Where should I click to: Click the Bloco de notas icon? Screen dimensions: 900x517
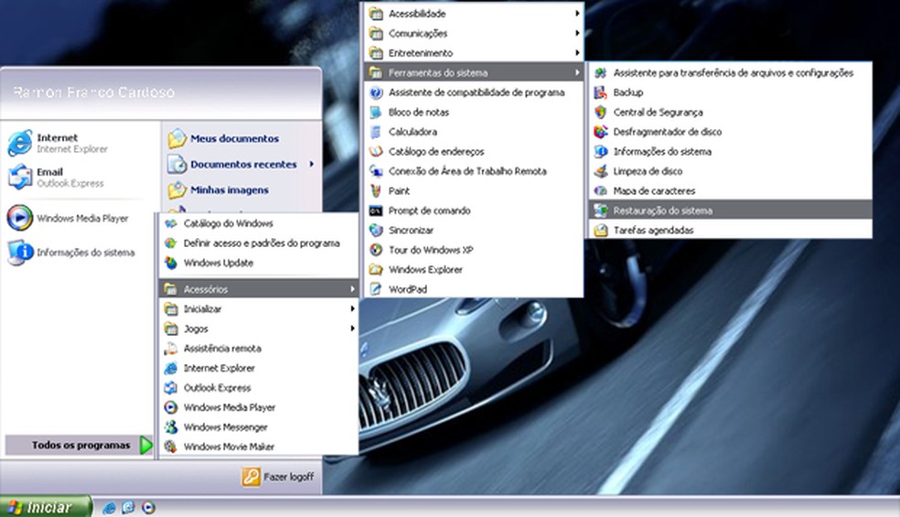tap(375, 112)
